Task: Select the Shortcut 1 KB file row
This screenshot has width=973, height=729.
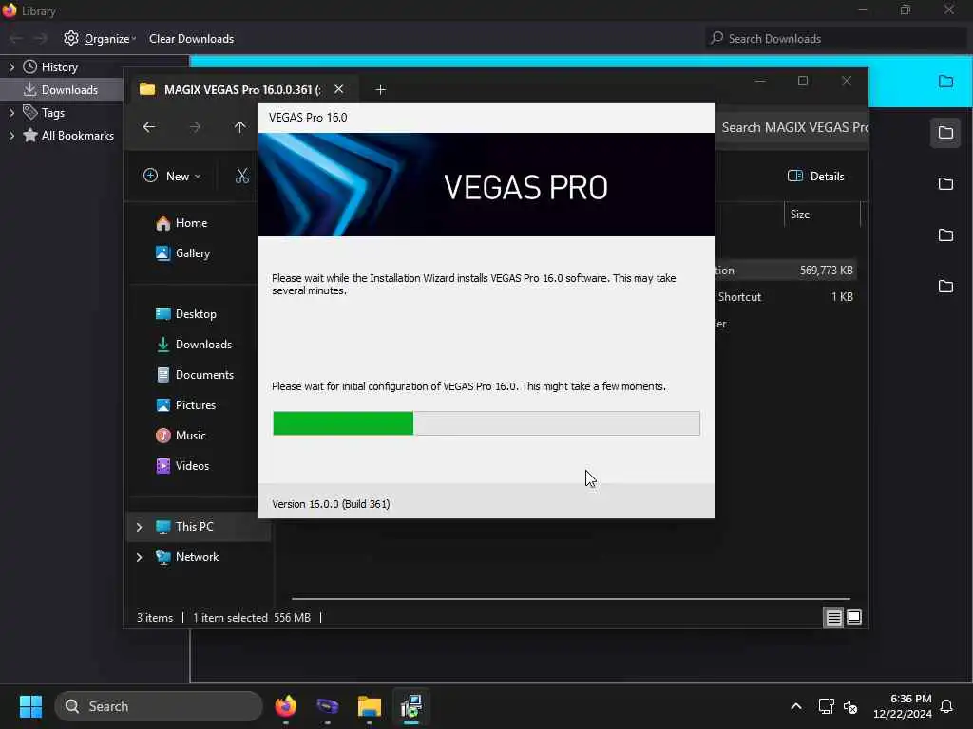Action: pos(786,297)
